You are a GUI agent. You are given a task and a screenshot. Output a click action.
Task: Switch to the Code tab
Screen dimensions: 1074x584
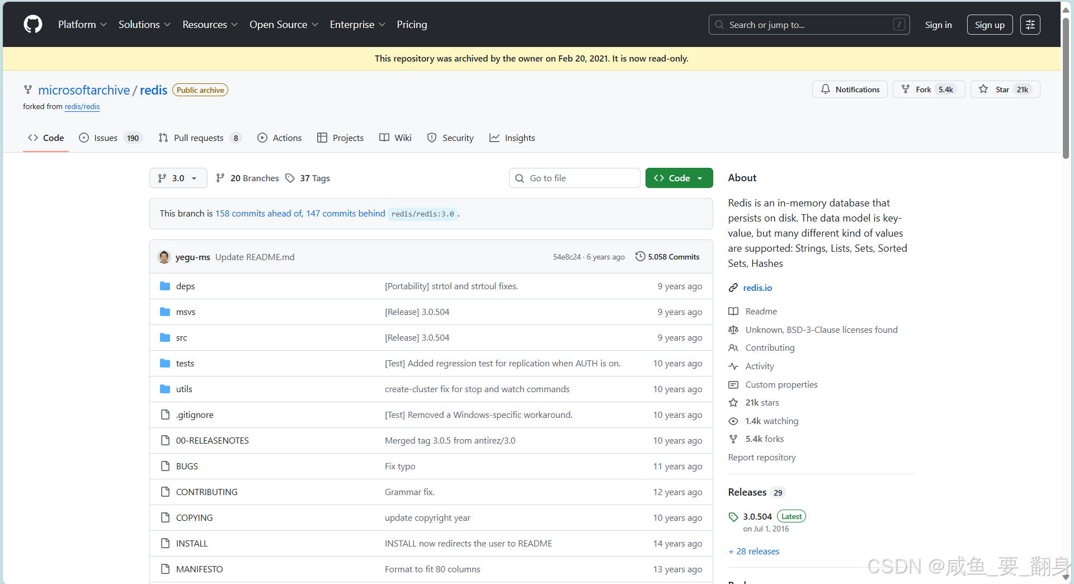pos(46,138)
